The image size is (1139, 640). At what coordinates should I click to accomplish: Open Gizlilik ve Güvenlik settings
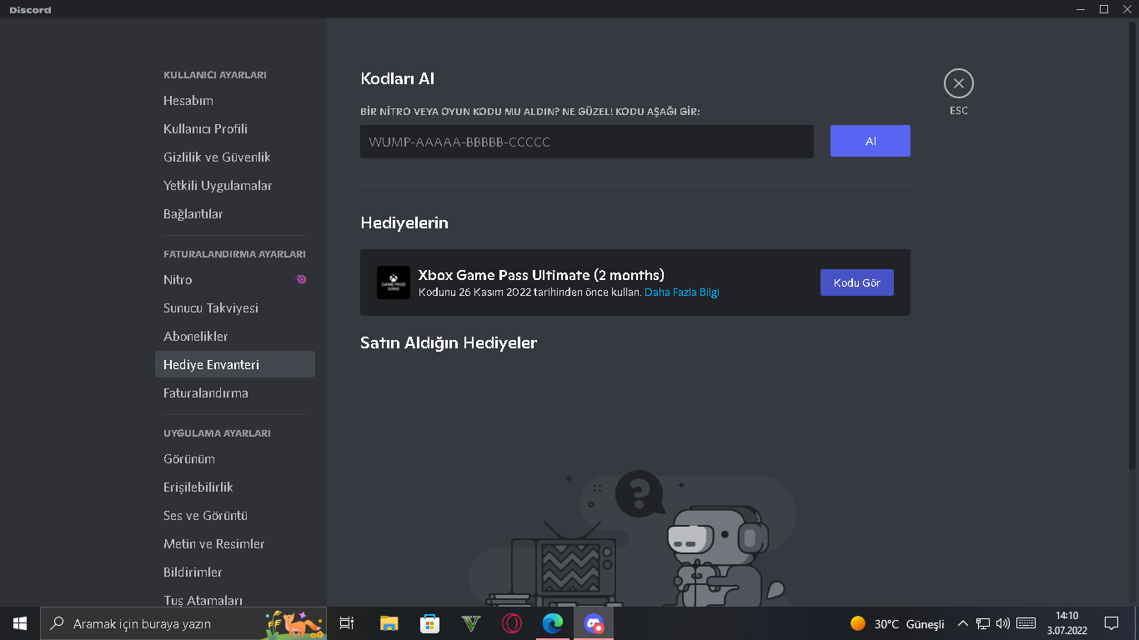tap(235, 157)
